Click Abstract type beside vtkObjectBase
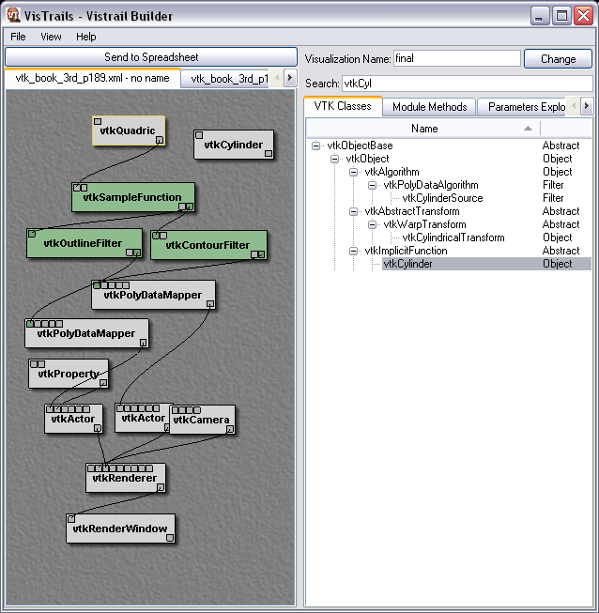The image size is (599, 613). [561, 146]
